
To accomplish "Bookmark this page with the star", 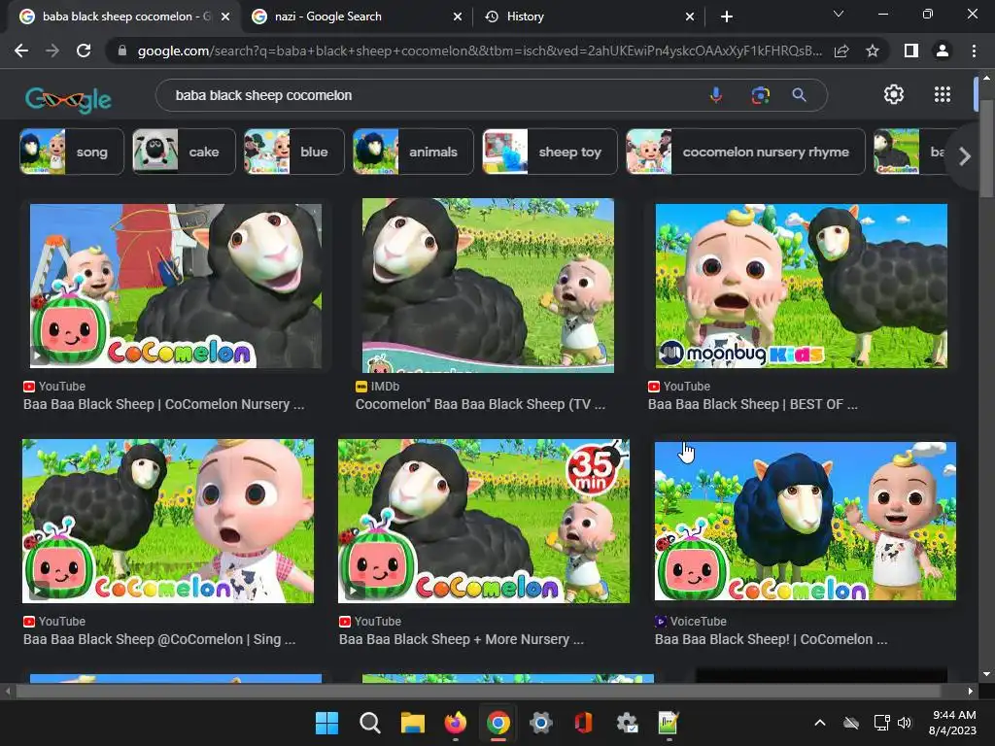I will (x=873, y=51).
